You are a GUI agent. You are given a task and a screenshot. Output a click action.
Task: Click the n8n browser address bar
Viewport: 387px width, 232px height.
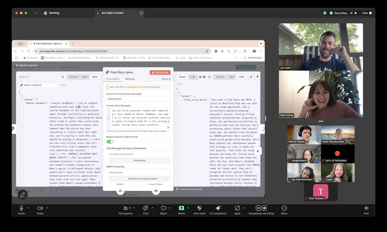[119, 51]
